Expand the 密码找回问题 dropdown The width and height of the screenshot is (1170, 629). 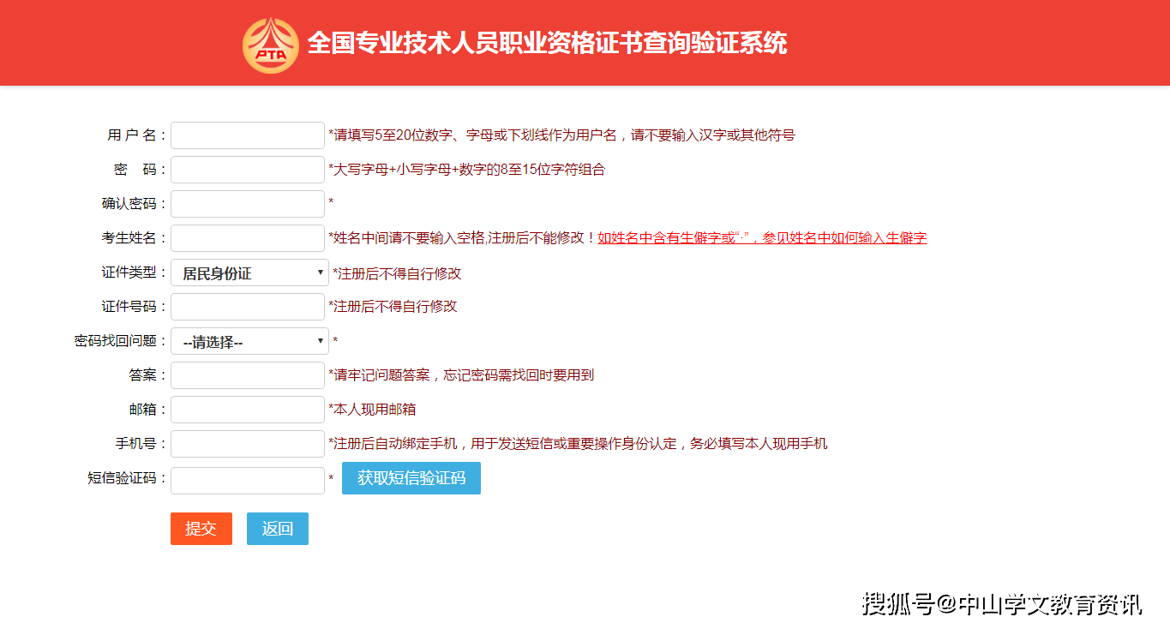pos(249,341)
